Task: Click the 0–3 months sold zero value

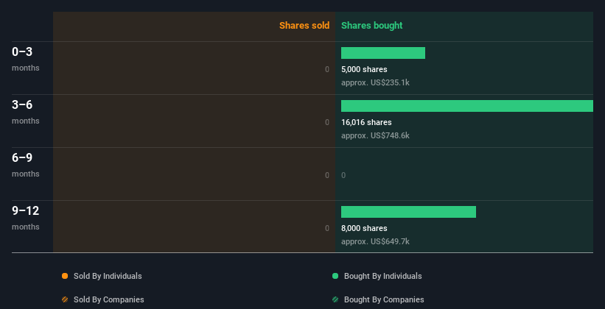Action: pyautogui.click(x=327, y=69)
